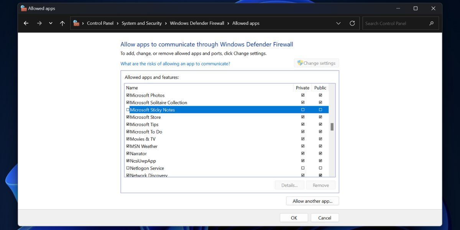Image resolution: width=460 pixels, height=230 pixels.
Task: Click the search magnifier icon
Action: pyautogui.click(x=431, y=23)
